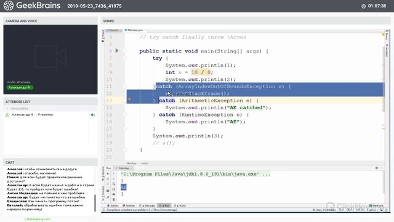Open the Event Log button at bottom right

click(x=376, y=206)
